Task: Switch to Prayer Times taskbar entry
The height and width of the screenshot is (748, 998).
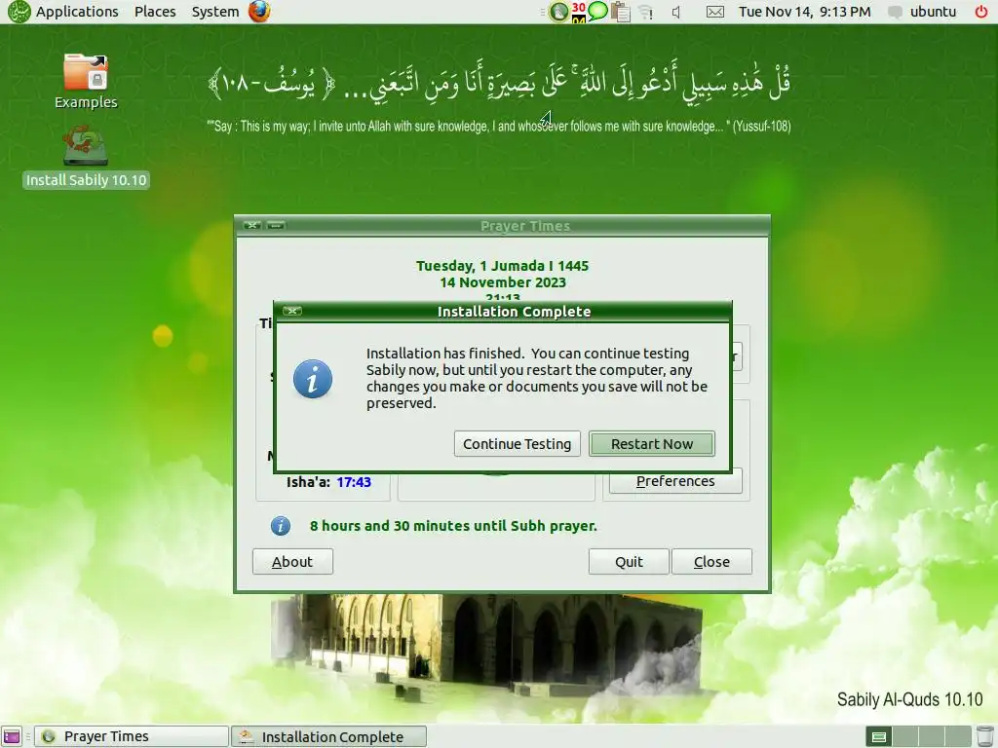Action: pyautogui.click(x=132, y=736)
